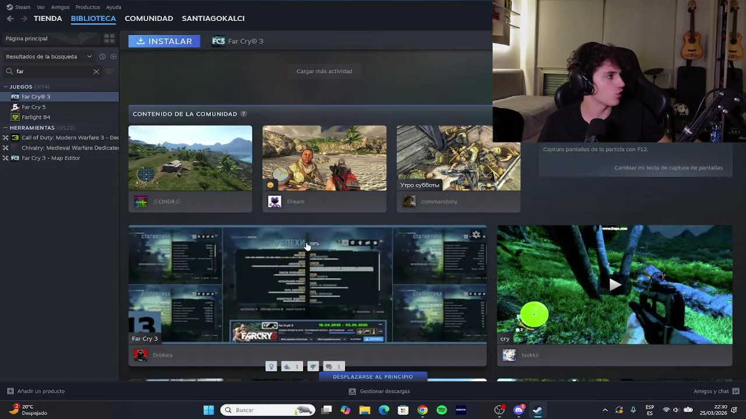Click the Far Cry 3 header logo icon
This screenshot has width=746, height=419.
(219, 41)
